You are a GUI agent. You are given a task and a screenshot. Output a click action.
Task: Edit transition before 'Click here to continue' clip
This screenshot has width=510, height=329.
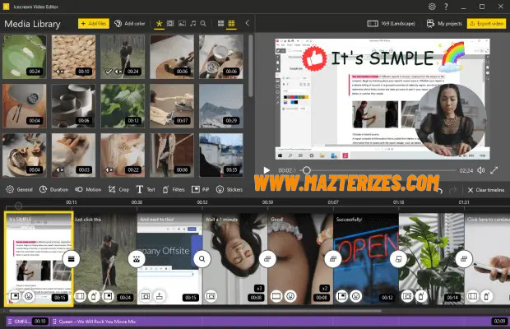coord(464,259)
